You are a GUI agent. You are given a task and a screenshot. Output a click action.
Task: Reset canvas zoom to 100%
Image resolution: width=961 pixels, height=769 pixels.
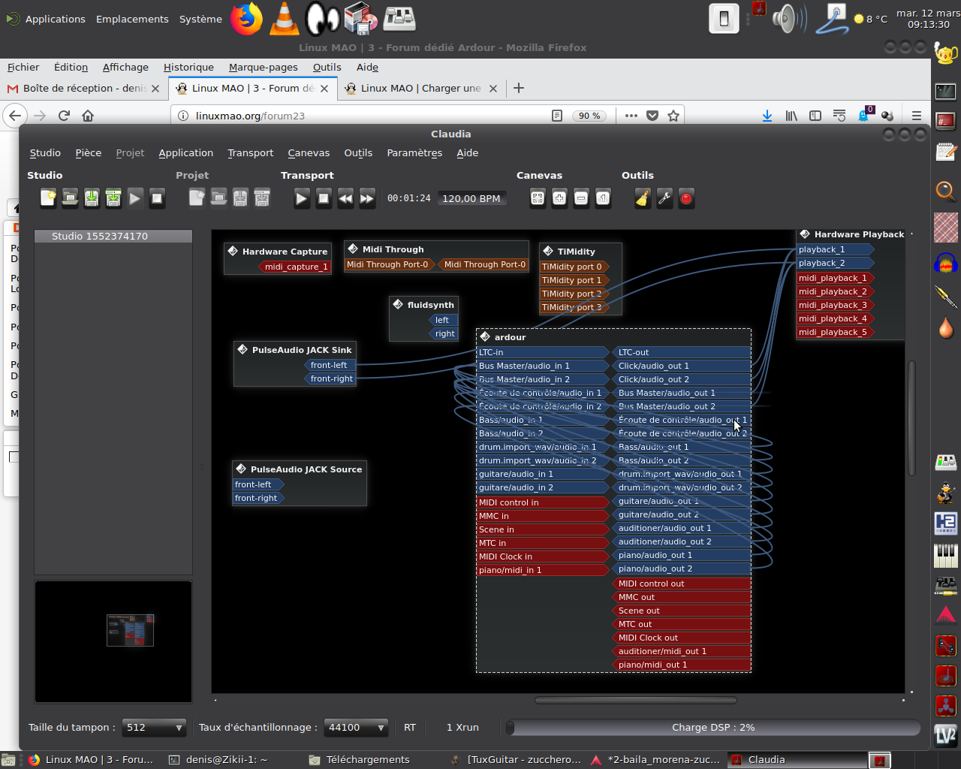coord(603,198)
